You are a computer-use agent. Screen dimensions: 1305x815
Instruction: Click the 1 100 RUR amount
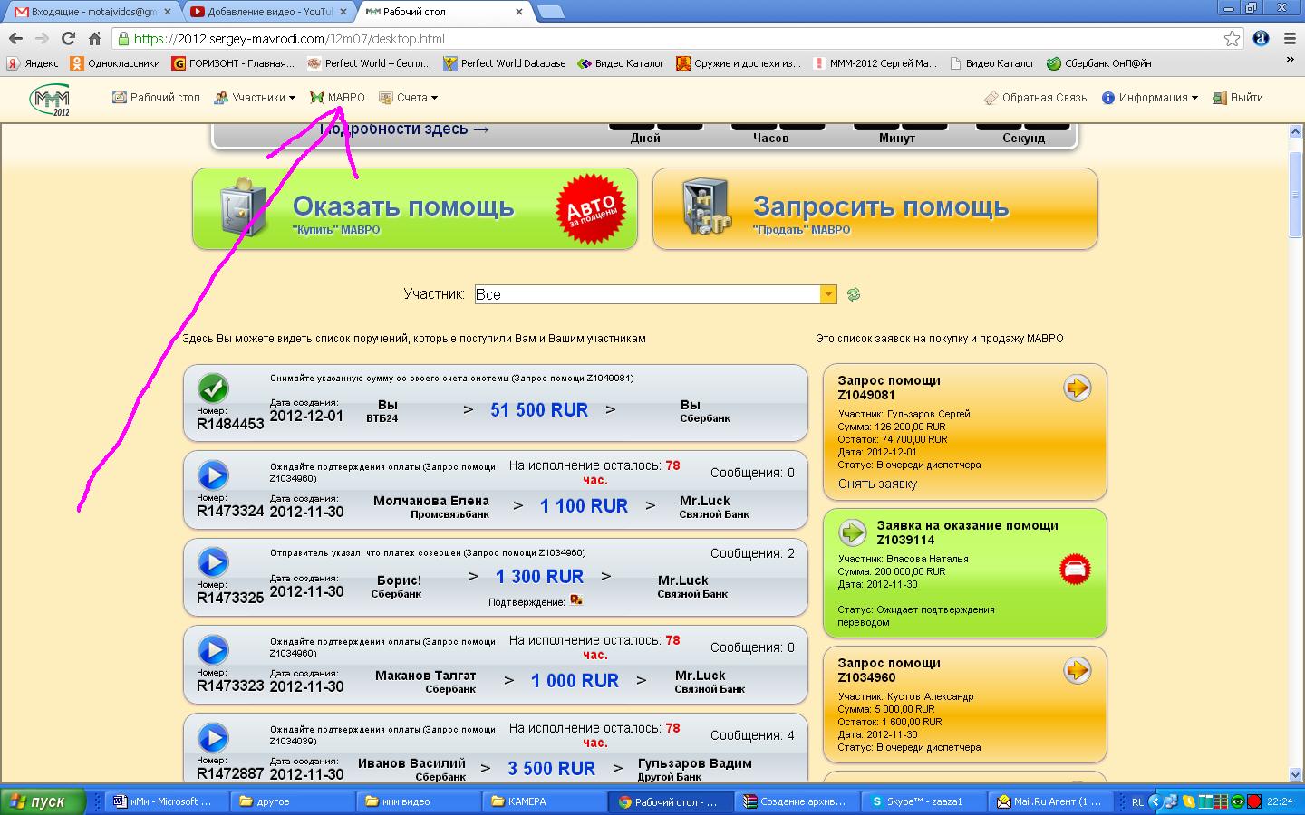(x=584, y=506)
